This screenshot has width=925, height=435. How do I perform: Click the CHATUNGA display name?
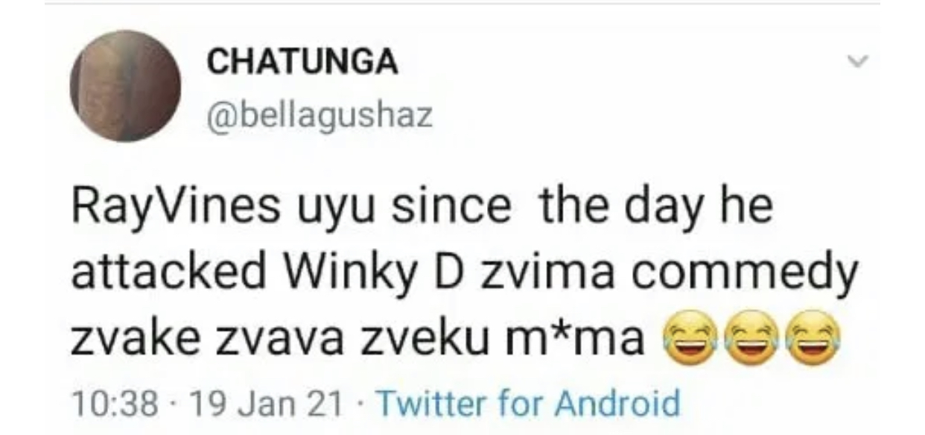(x=302, y=63)
